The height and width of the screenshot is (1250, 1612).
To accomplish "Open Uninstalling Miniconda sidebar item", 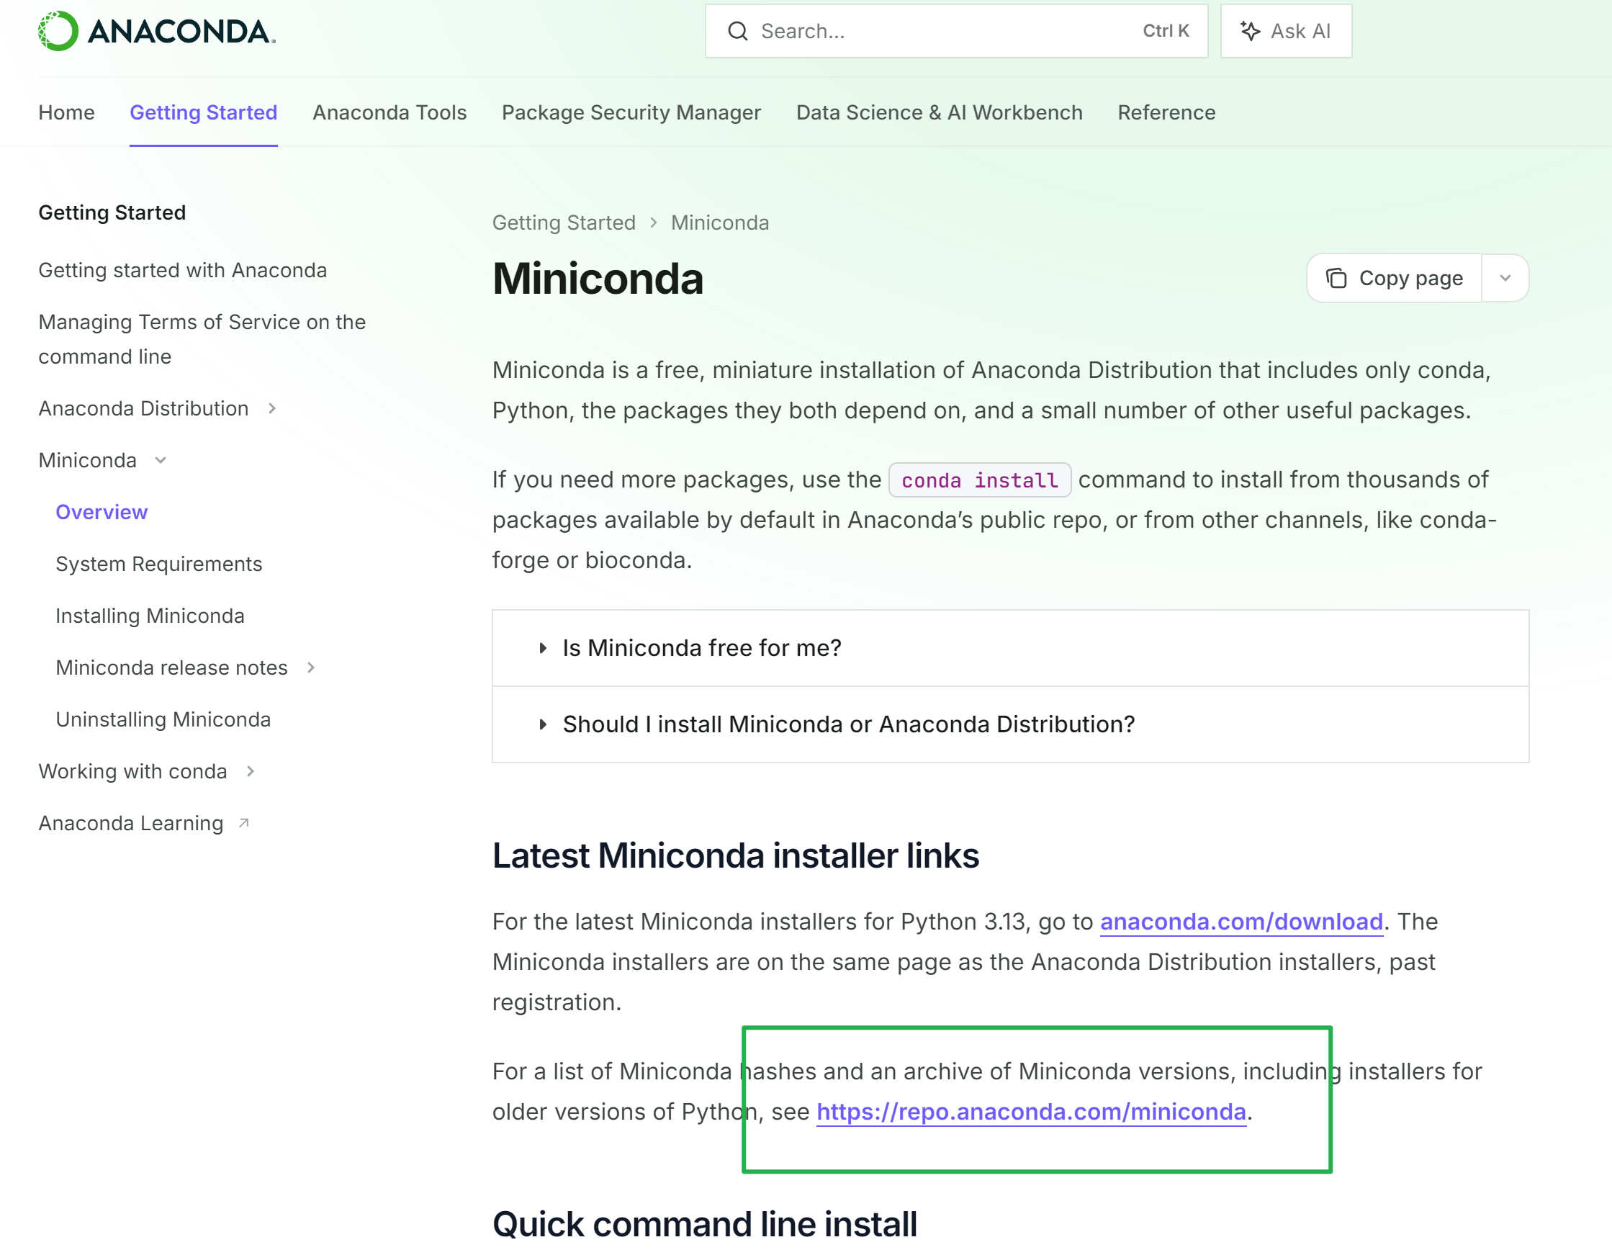I will click(x=163, y=719).
